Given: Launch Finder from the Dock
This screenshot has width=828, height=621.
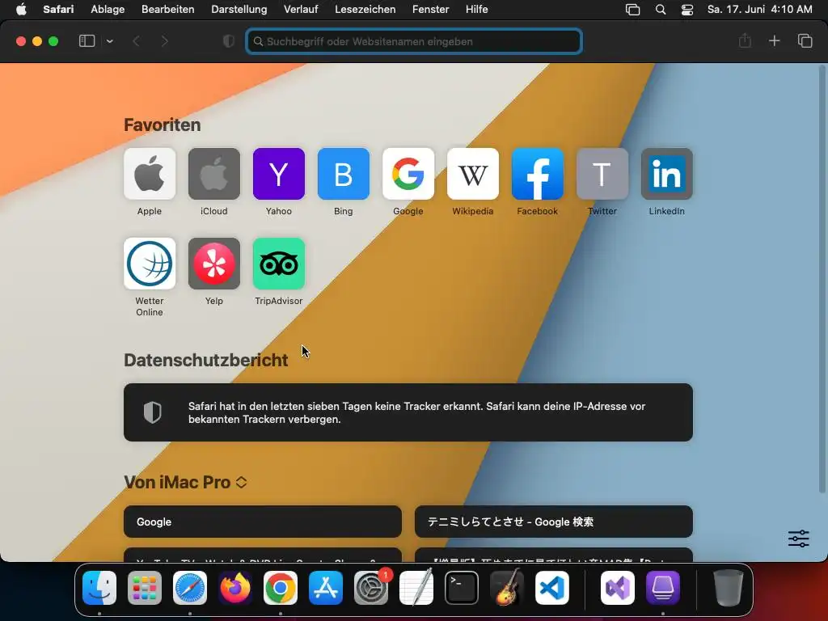Looking at the screenshot, I should tap(99, 588).
